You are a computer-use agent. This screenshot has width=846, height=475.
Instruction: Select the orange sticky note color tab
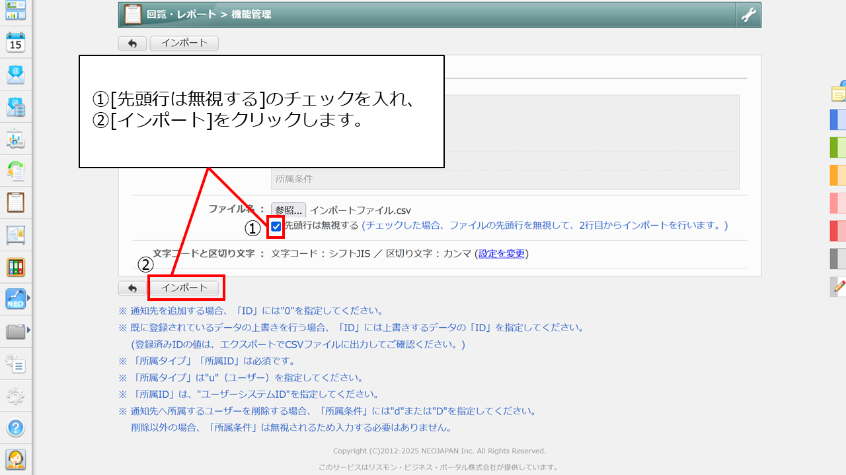tap(837, 175)
